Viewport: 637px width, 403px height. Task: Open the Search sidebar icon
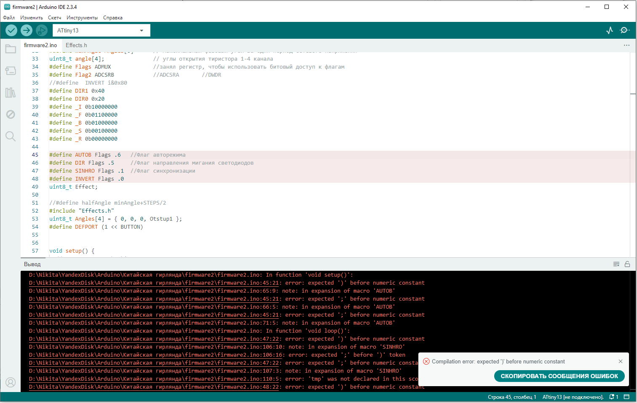[11, 136]
